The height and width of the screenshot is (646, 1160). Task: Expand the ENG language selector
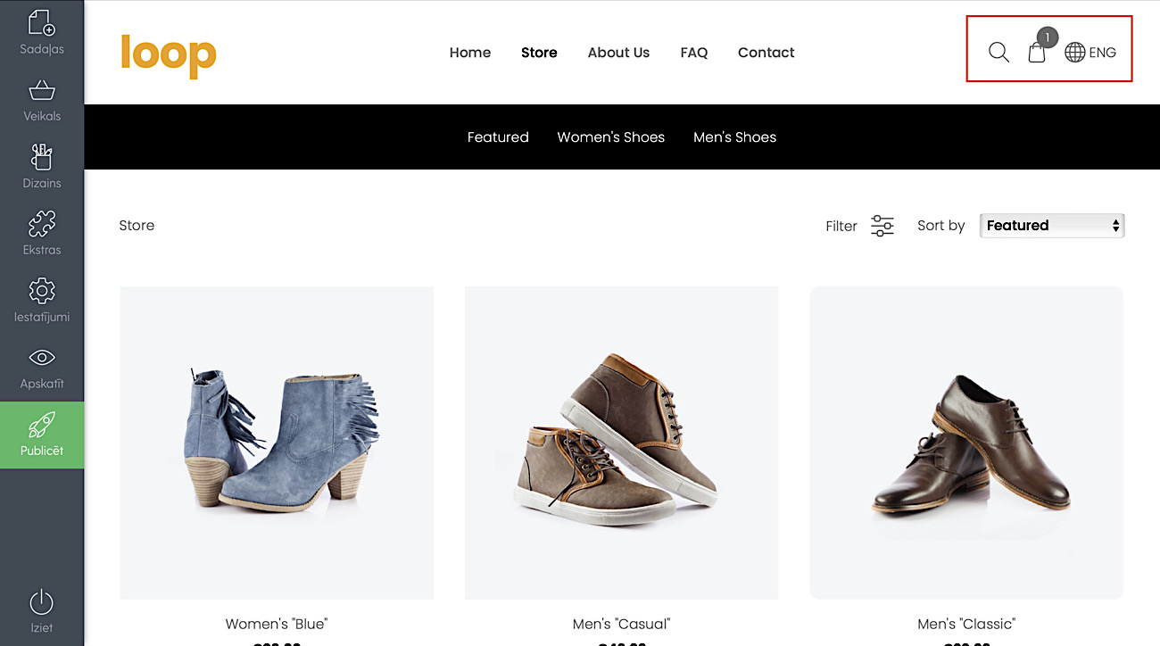1090,53
